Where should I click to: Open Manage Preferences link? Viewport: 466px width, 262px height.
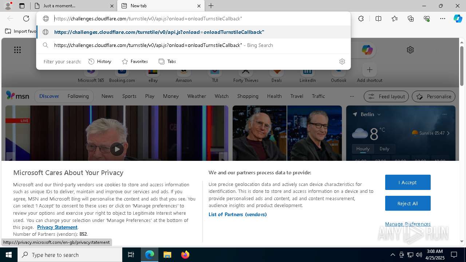click(408, 224)
